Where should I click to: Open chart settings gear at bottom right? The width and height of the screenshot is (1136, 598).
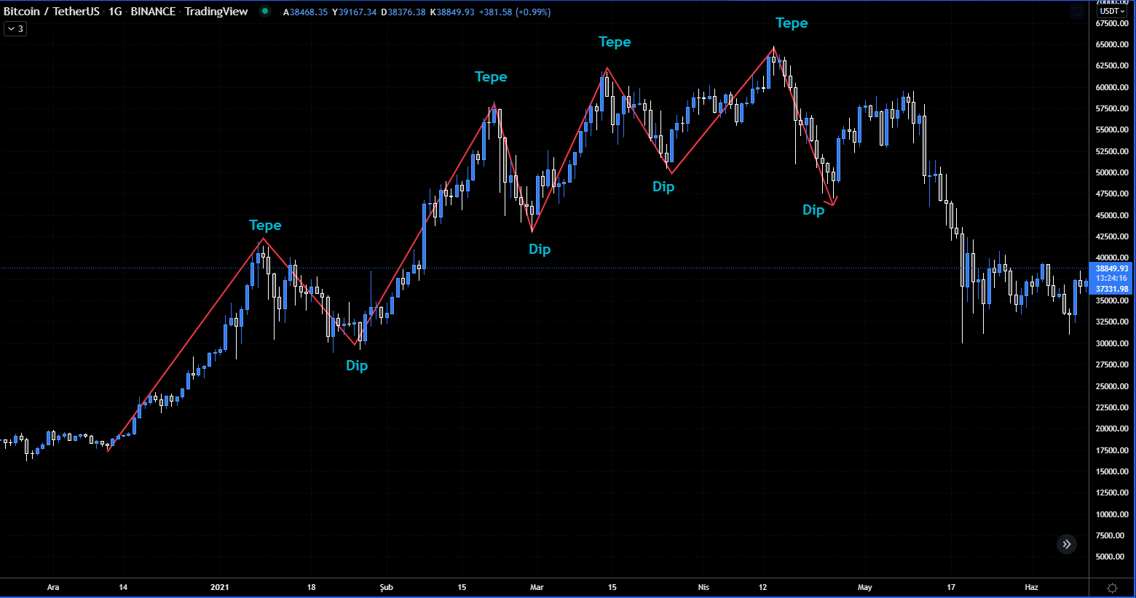(x=1112, y=588)
